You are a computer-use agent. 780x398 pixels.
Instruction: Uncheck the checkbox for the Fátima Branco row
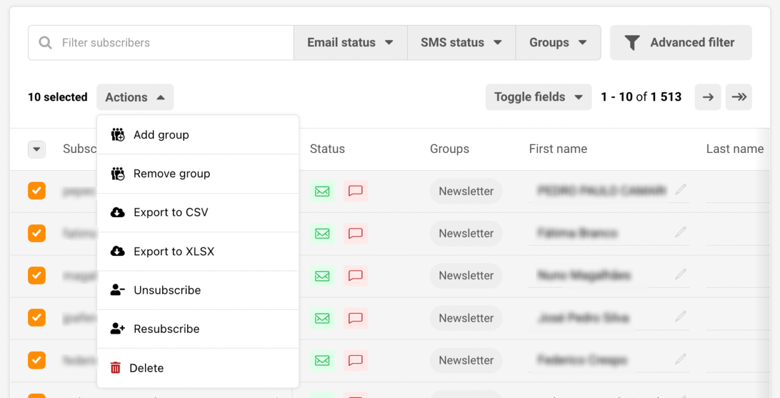click(x=37, y=233)
